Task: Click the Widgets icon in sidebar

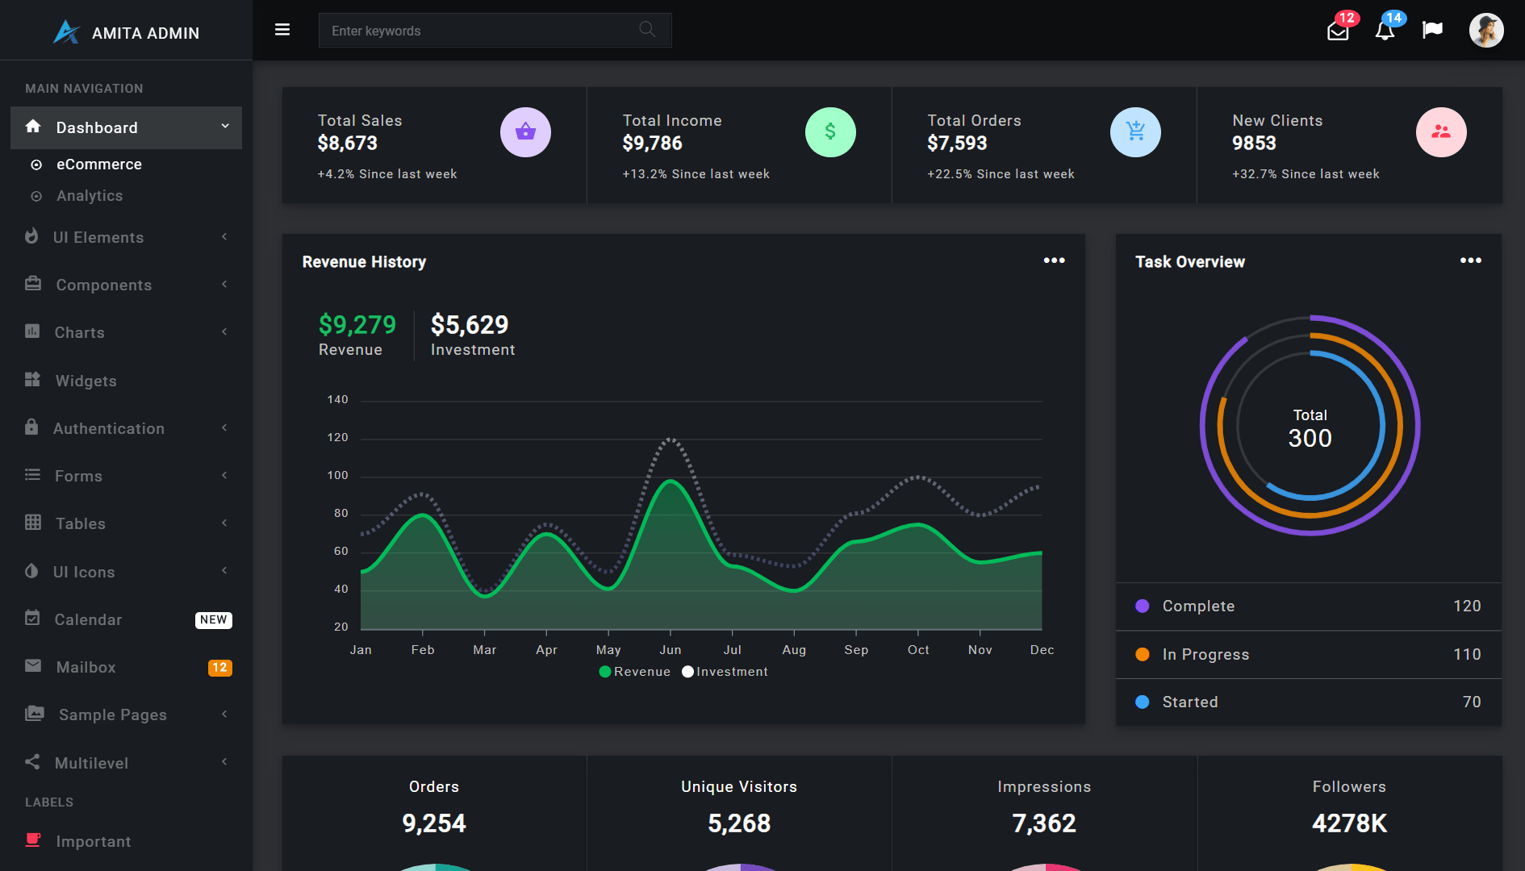Action: pos(32,380)
